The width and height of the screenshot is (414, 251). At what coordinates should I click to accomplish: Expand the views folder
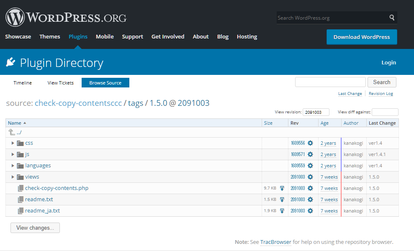tap(13, 177)
